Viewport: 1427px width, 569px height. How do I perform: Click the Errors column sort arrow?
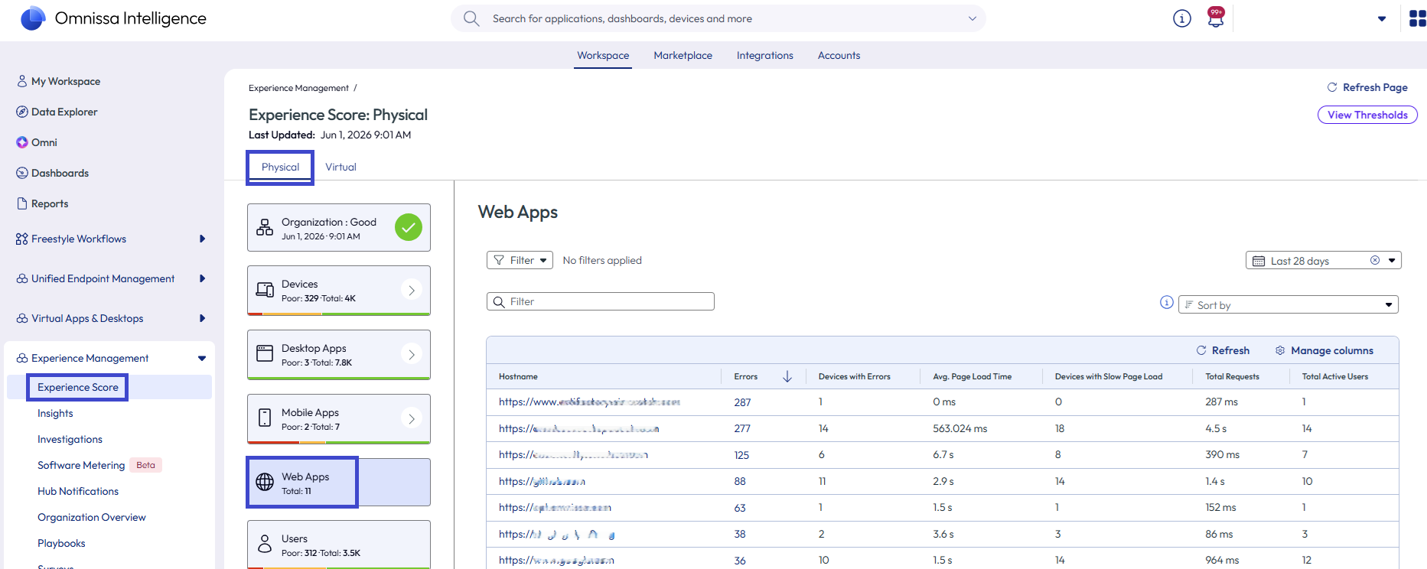(787, 376)
